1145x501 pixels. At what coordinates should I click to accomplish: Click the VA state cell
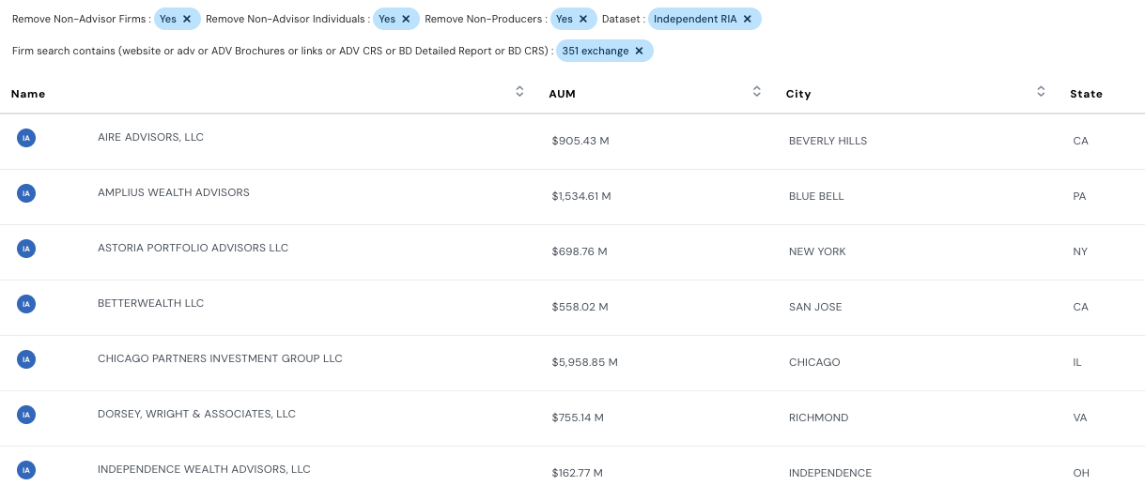1080,417
